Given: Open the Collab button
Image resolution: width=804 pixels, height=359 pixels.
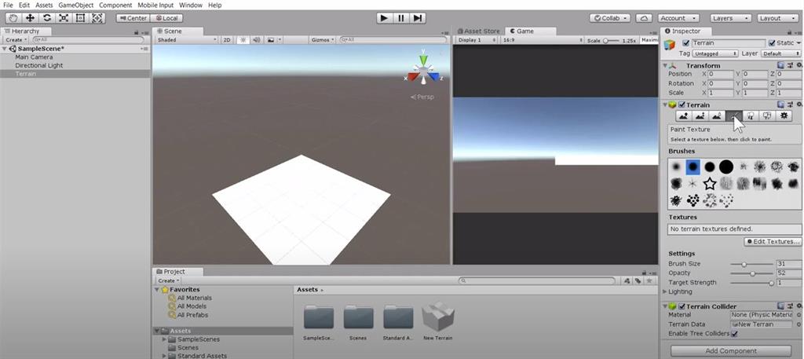Looking at the screenshot, I should [610, 18].
